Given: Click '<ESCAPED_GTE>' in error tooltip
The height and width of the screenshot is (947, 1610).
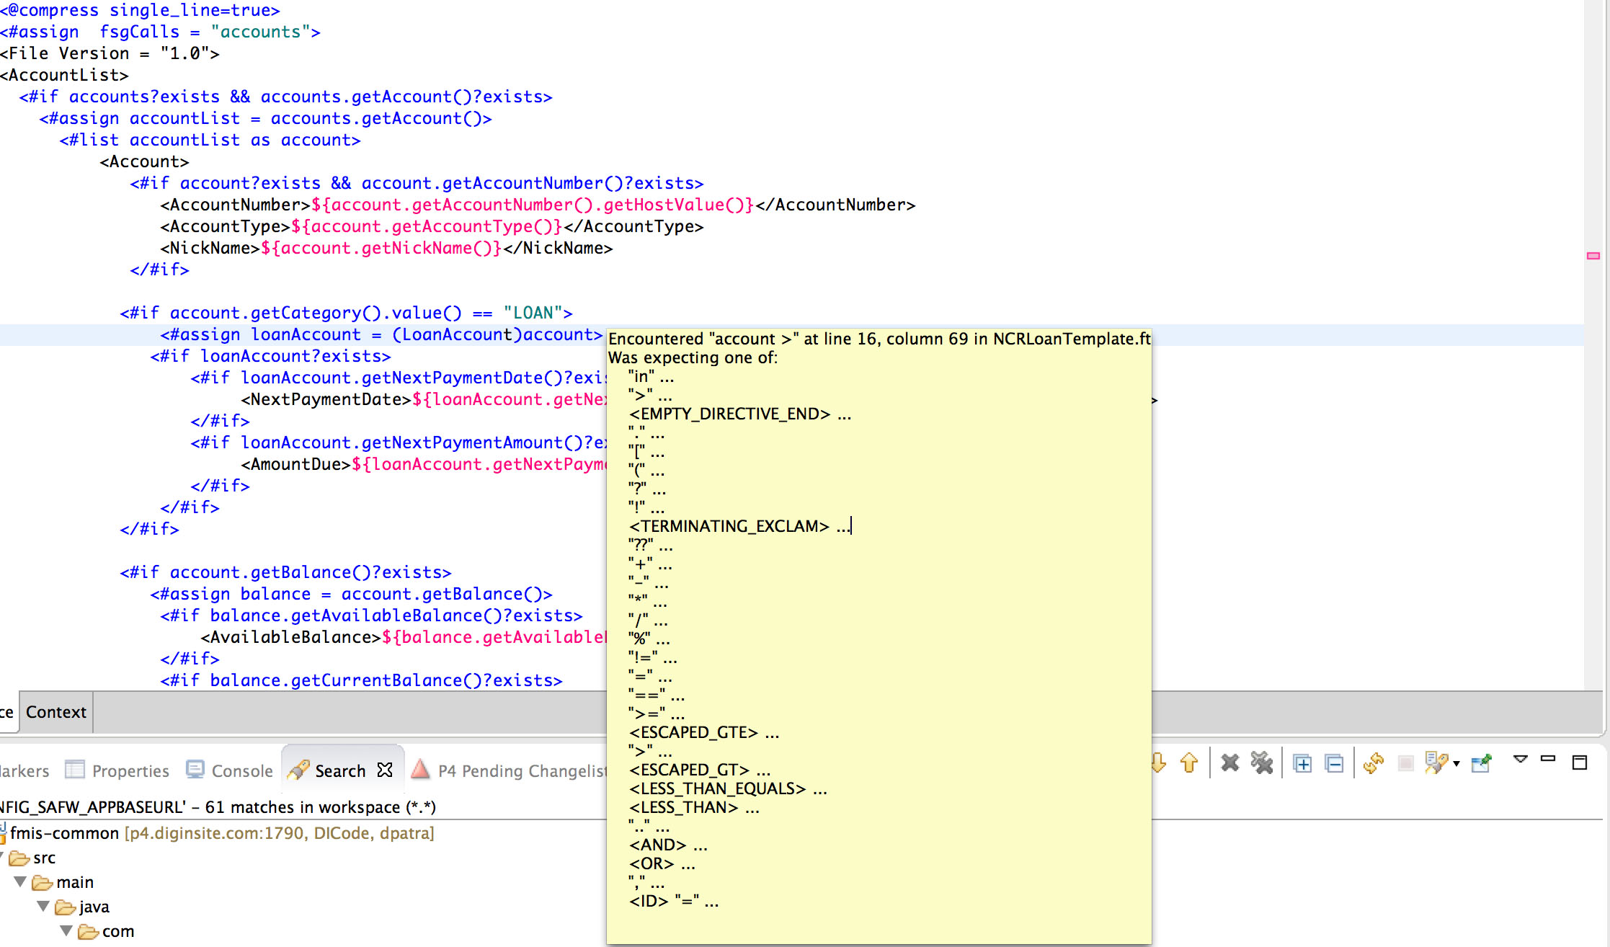Looking at the screenshot, I should 704,732.
